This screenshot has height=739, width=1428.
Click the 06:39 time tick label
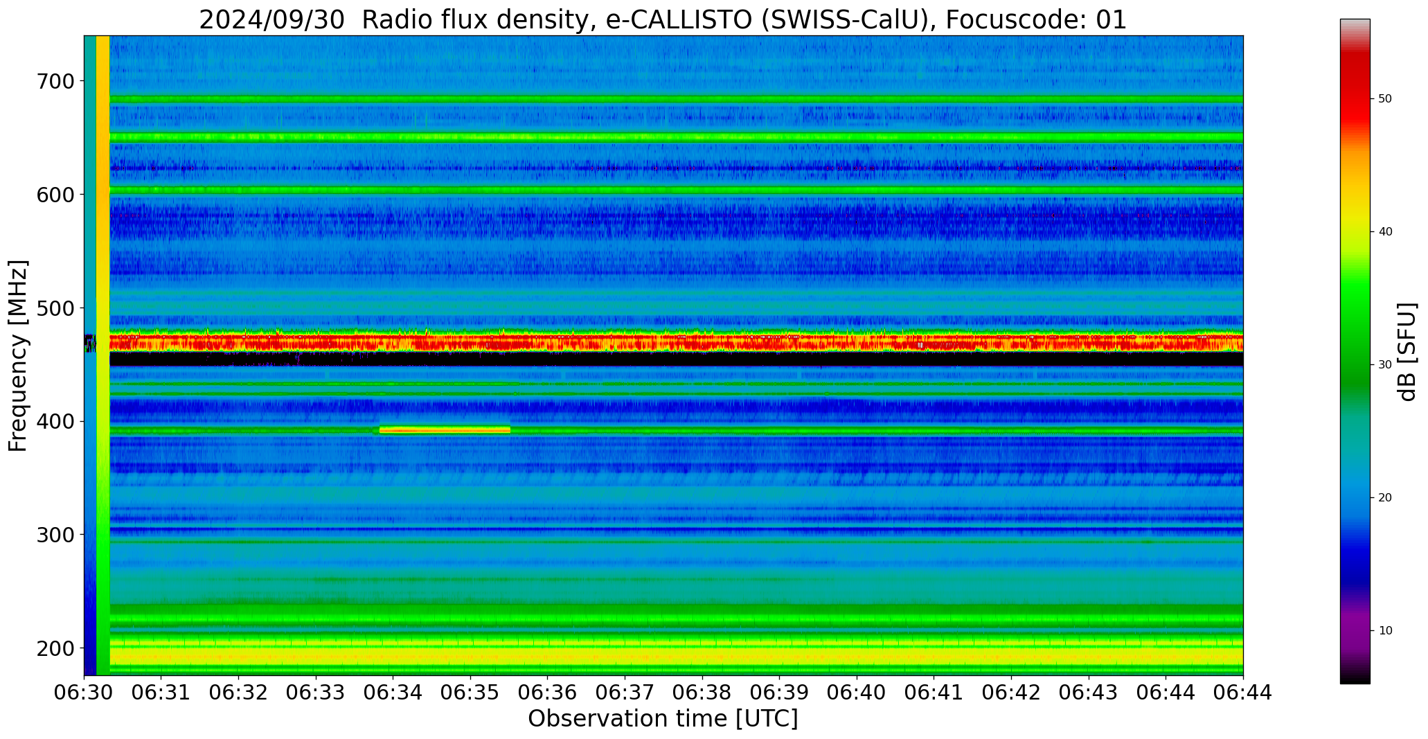[780, 693]
